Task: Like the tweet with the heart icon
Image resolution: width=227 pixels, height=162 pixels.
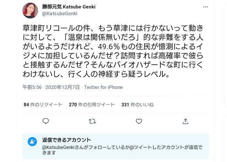Action: point(139,121)
